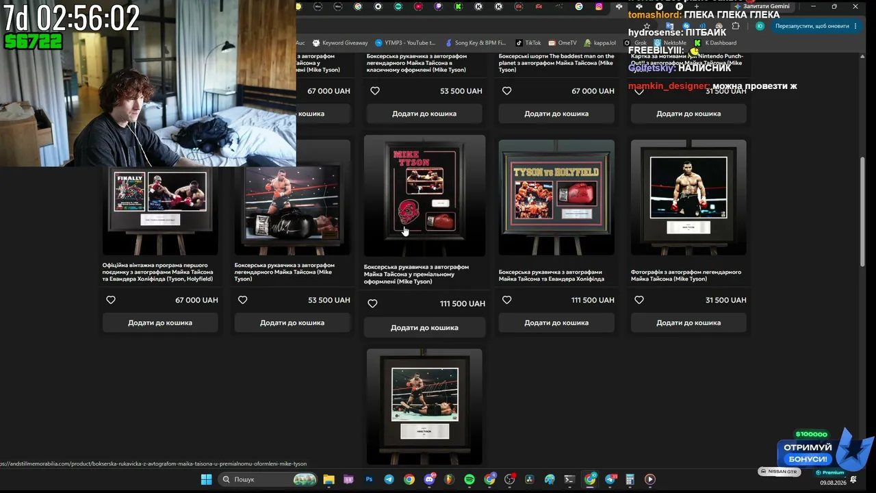Open the Chrome extensions puzzle icon

(736, 26)
